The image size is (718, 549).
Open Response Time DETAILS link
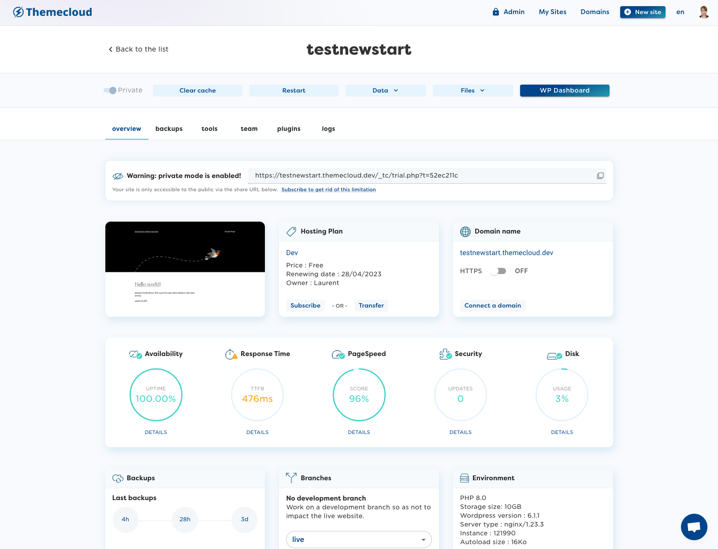[x=257, y=432]
